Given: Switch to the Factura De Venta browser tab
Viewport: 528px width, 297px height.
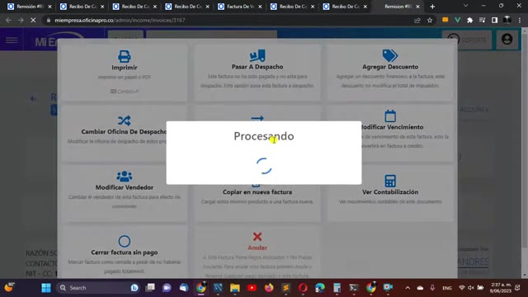Looking at the screenshot, I should [240, 7].
